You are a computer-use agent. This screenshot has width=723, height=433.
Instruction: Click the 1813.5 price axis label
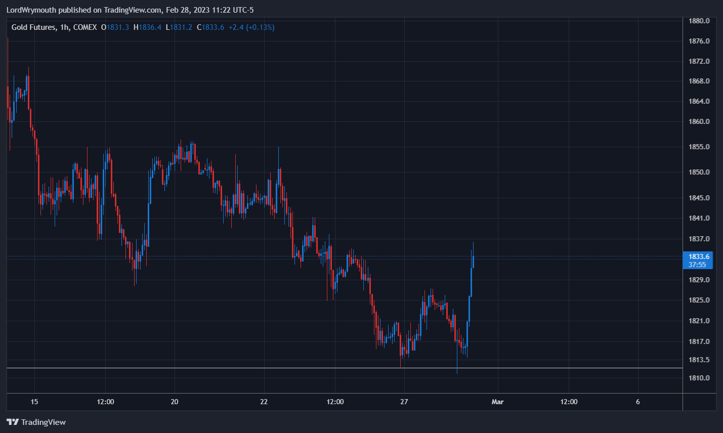699,360
